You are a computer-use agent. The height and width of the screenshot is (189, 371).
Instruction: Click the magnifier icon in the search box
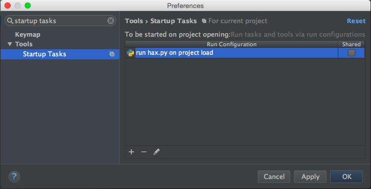10,21
